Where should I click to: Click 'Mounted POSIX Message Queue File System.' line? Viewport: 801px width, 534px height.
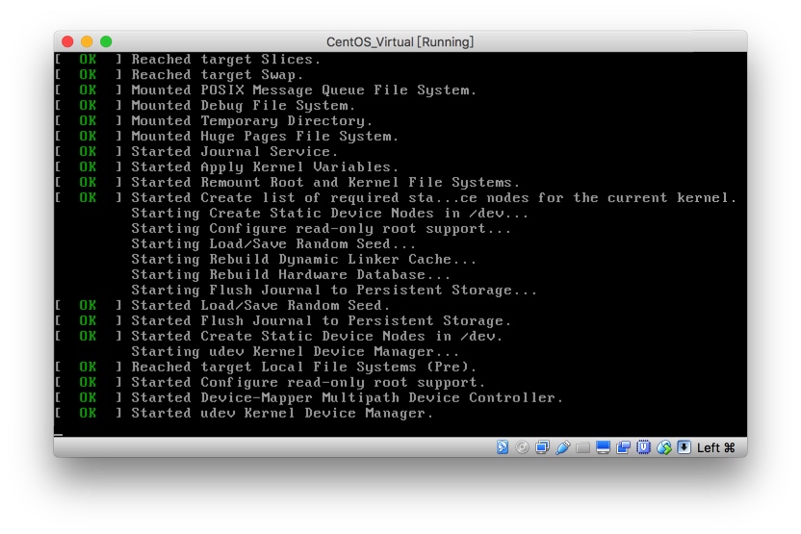click(x=303, y=90)
